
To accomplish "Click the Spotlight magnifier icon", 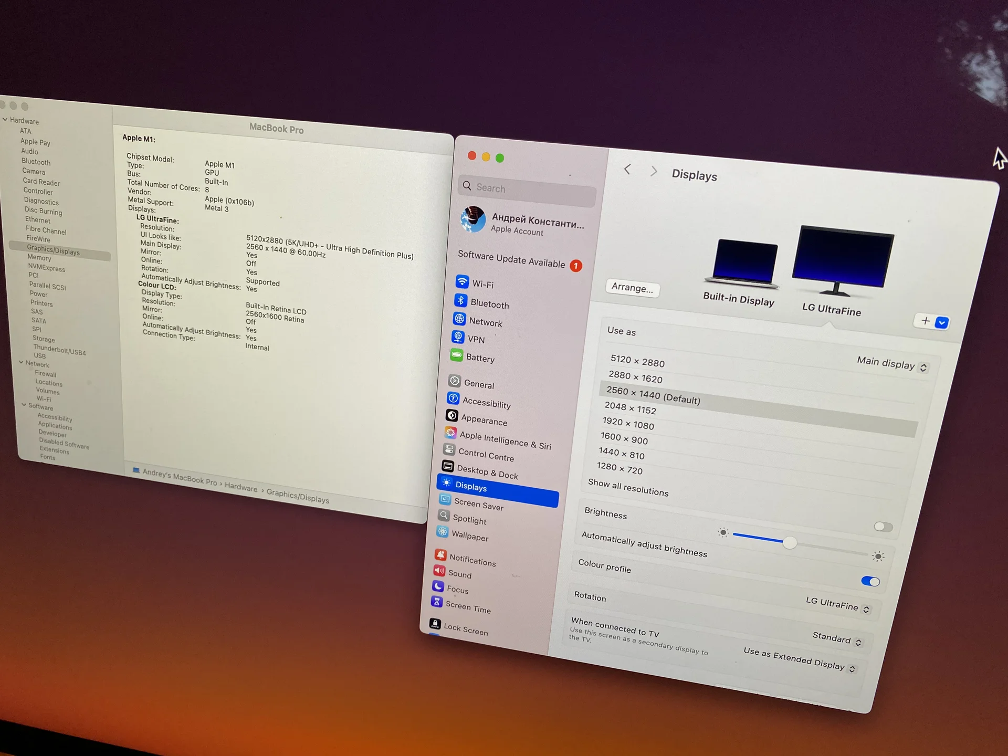I will tap(444, 515).
